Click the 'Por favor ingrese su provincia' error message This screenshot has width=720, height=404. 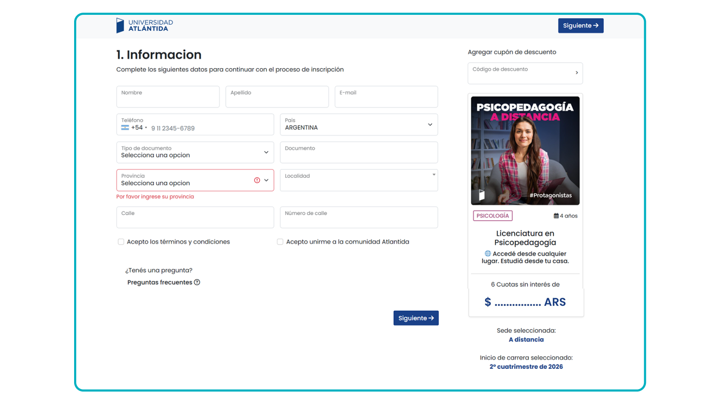pos(155,196)
